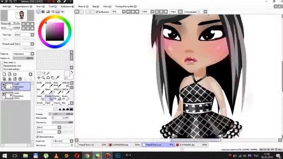The width and height of the screenshot is (283, 159).
Task: Adjust the layer opacity slider
Action: (x=23, y=58)
